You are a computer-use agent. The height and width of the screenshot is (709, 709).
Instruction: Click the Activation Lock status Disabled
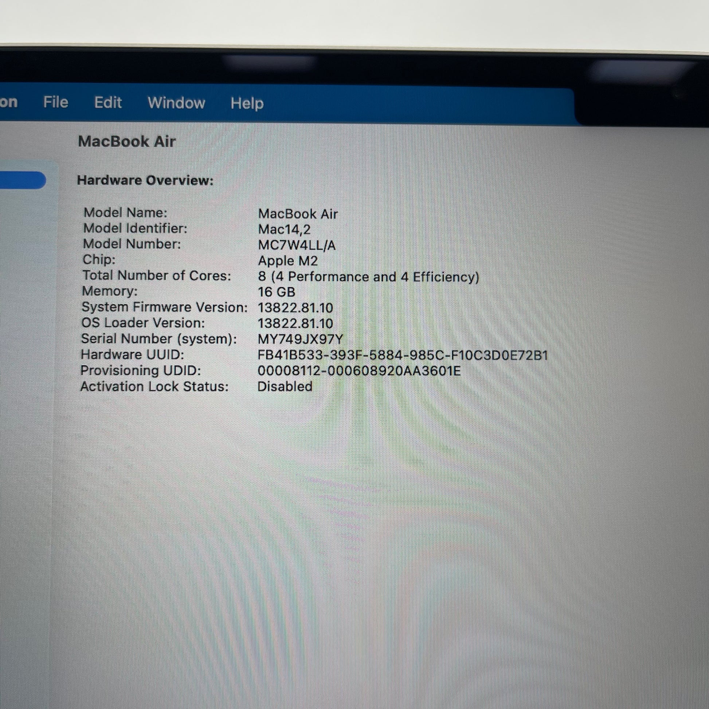pyautogui.click(x=285, y=387)
